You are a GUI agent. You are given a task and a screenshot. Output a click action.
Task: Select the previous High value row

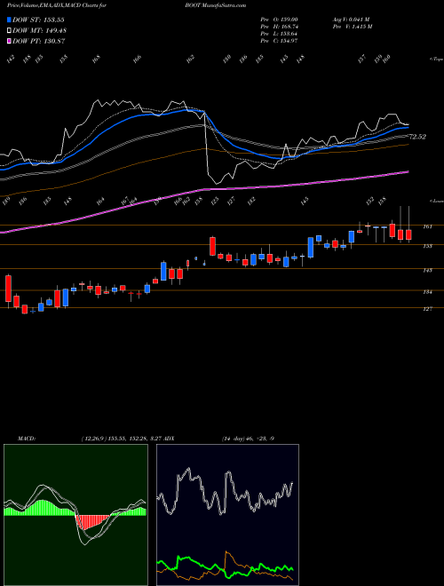pos(279,27)
